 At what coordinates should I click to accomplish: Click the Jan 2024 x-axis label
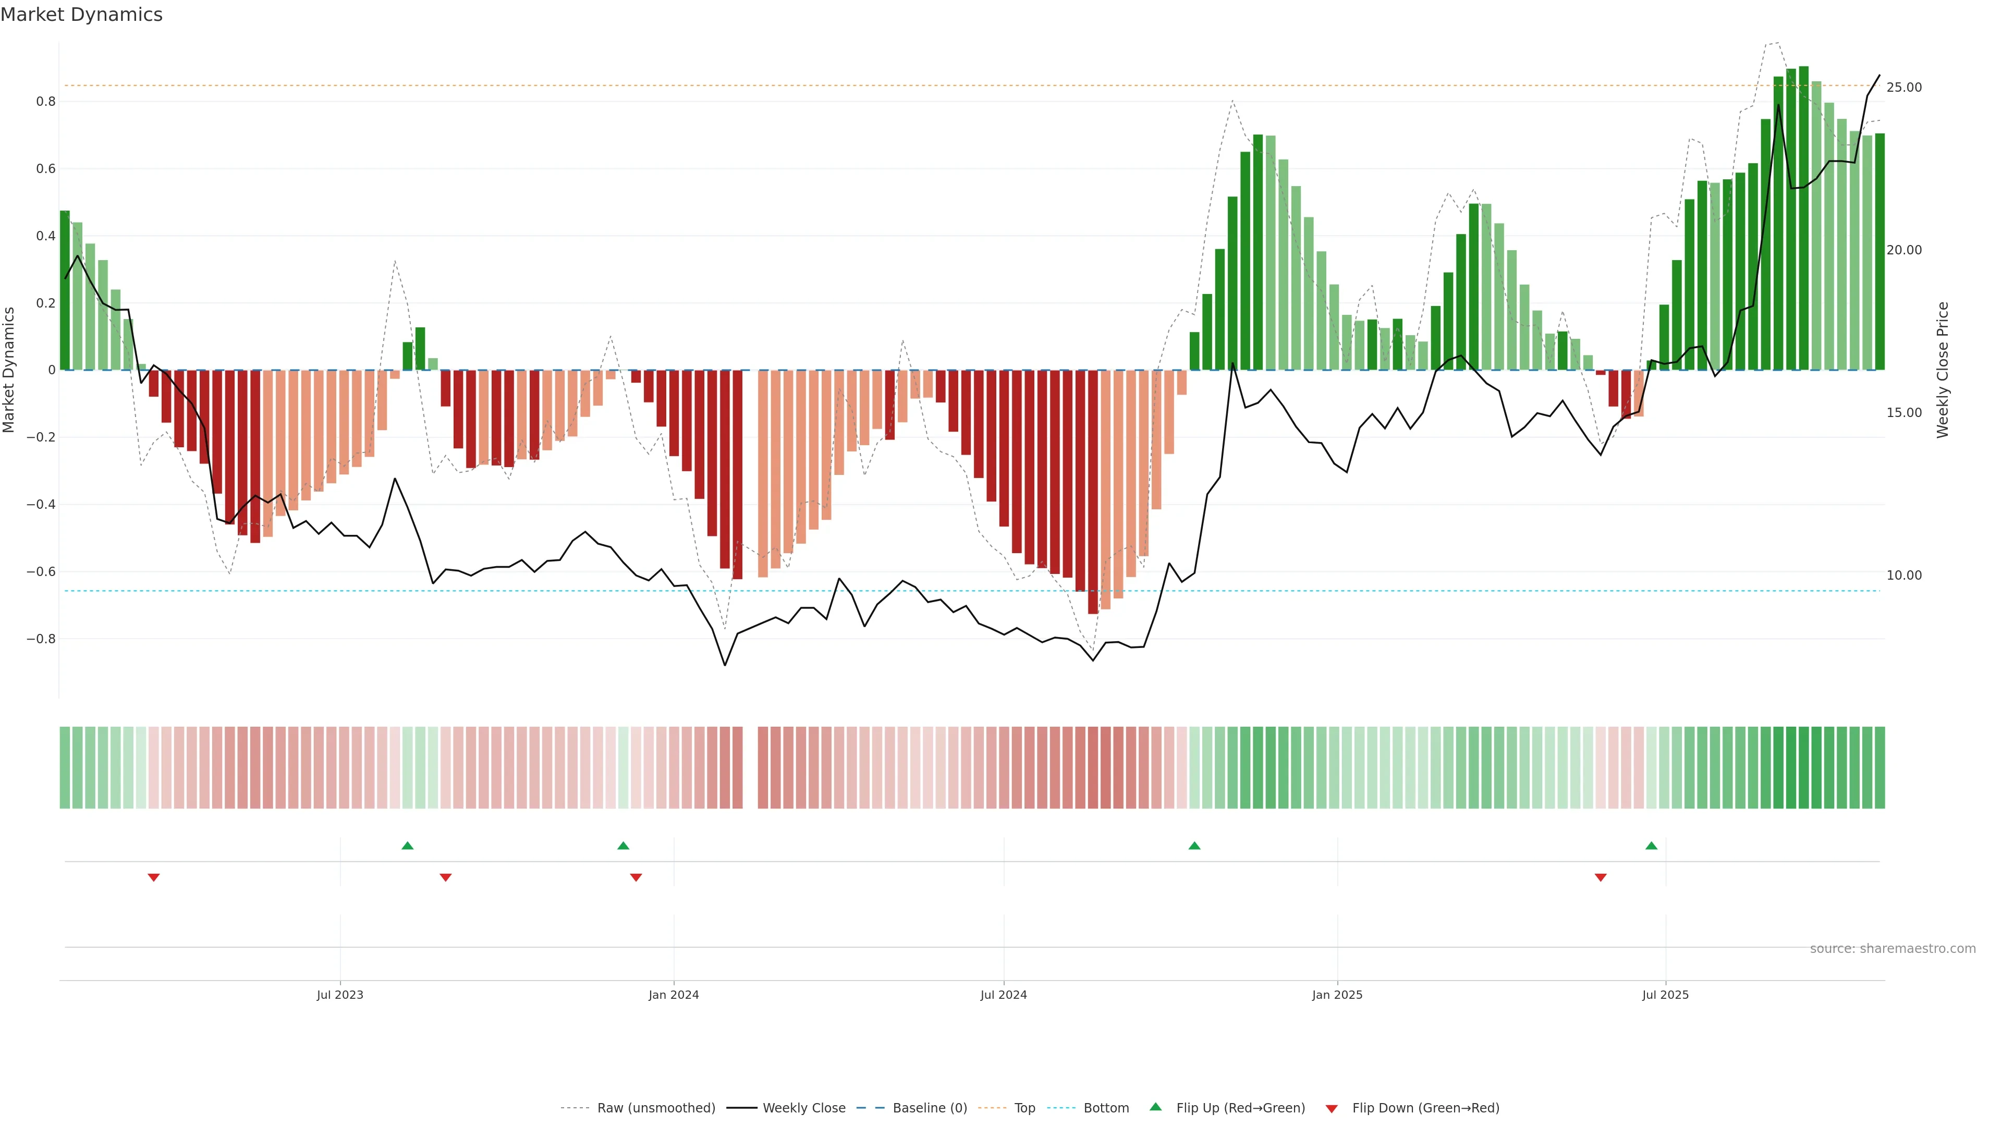(x=674, y=995)
